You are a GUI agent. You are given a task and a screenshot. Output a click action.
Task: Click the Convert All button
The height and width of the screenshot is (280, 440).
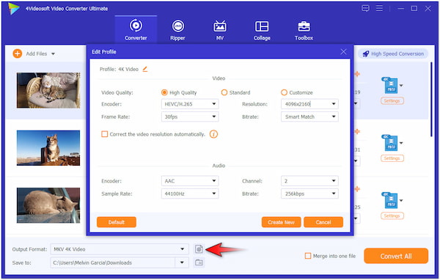click(x=396, y=256)
